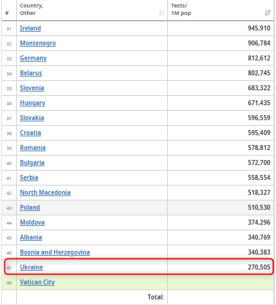
Task: Open the Belarus country page
Action: tap(31, 73)
